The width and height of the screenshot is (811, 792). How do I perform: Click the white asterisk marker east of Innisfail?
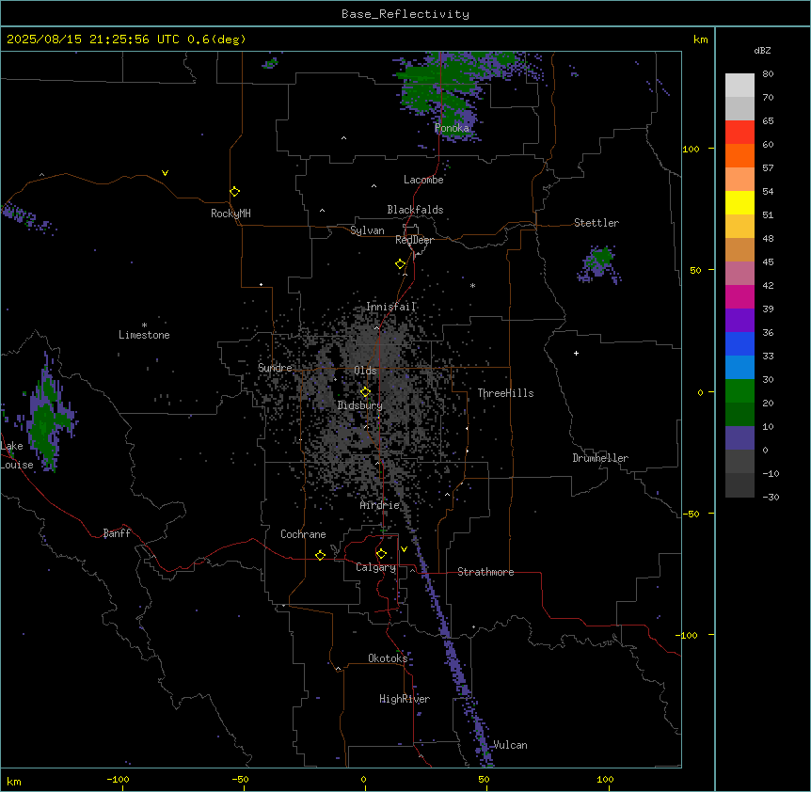[x=472, y=285]
